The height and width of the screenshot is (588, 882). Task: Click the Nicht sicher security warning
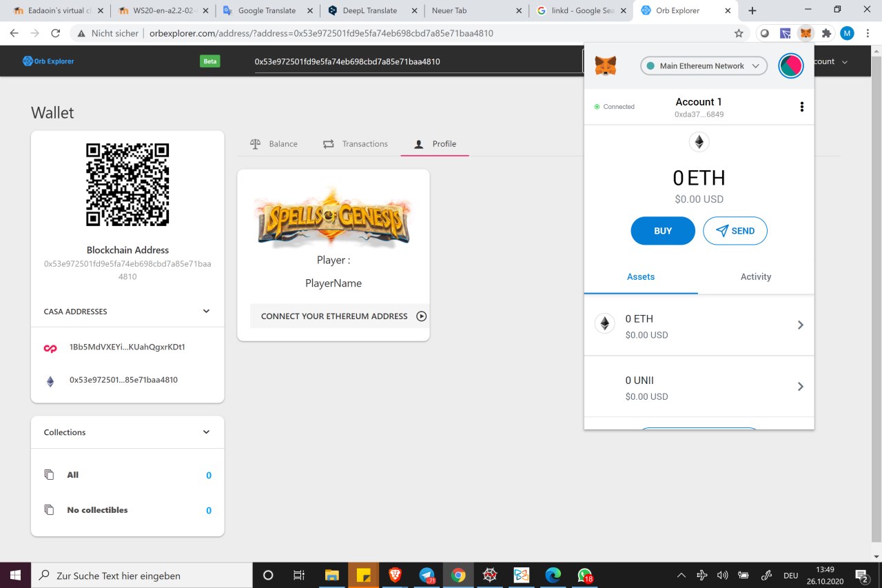pyautogui.click(x=107, y=33)
